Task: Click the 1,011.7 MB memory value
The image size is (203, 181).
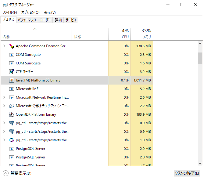Action: 142,80
